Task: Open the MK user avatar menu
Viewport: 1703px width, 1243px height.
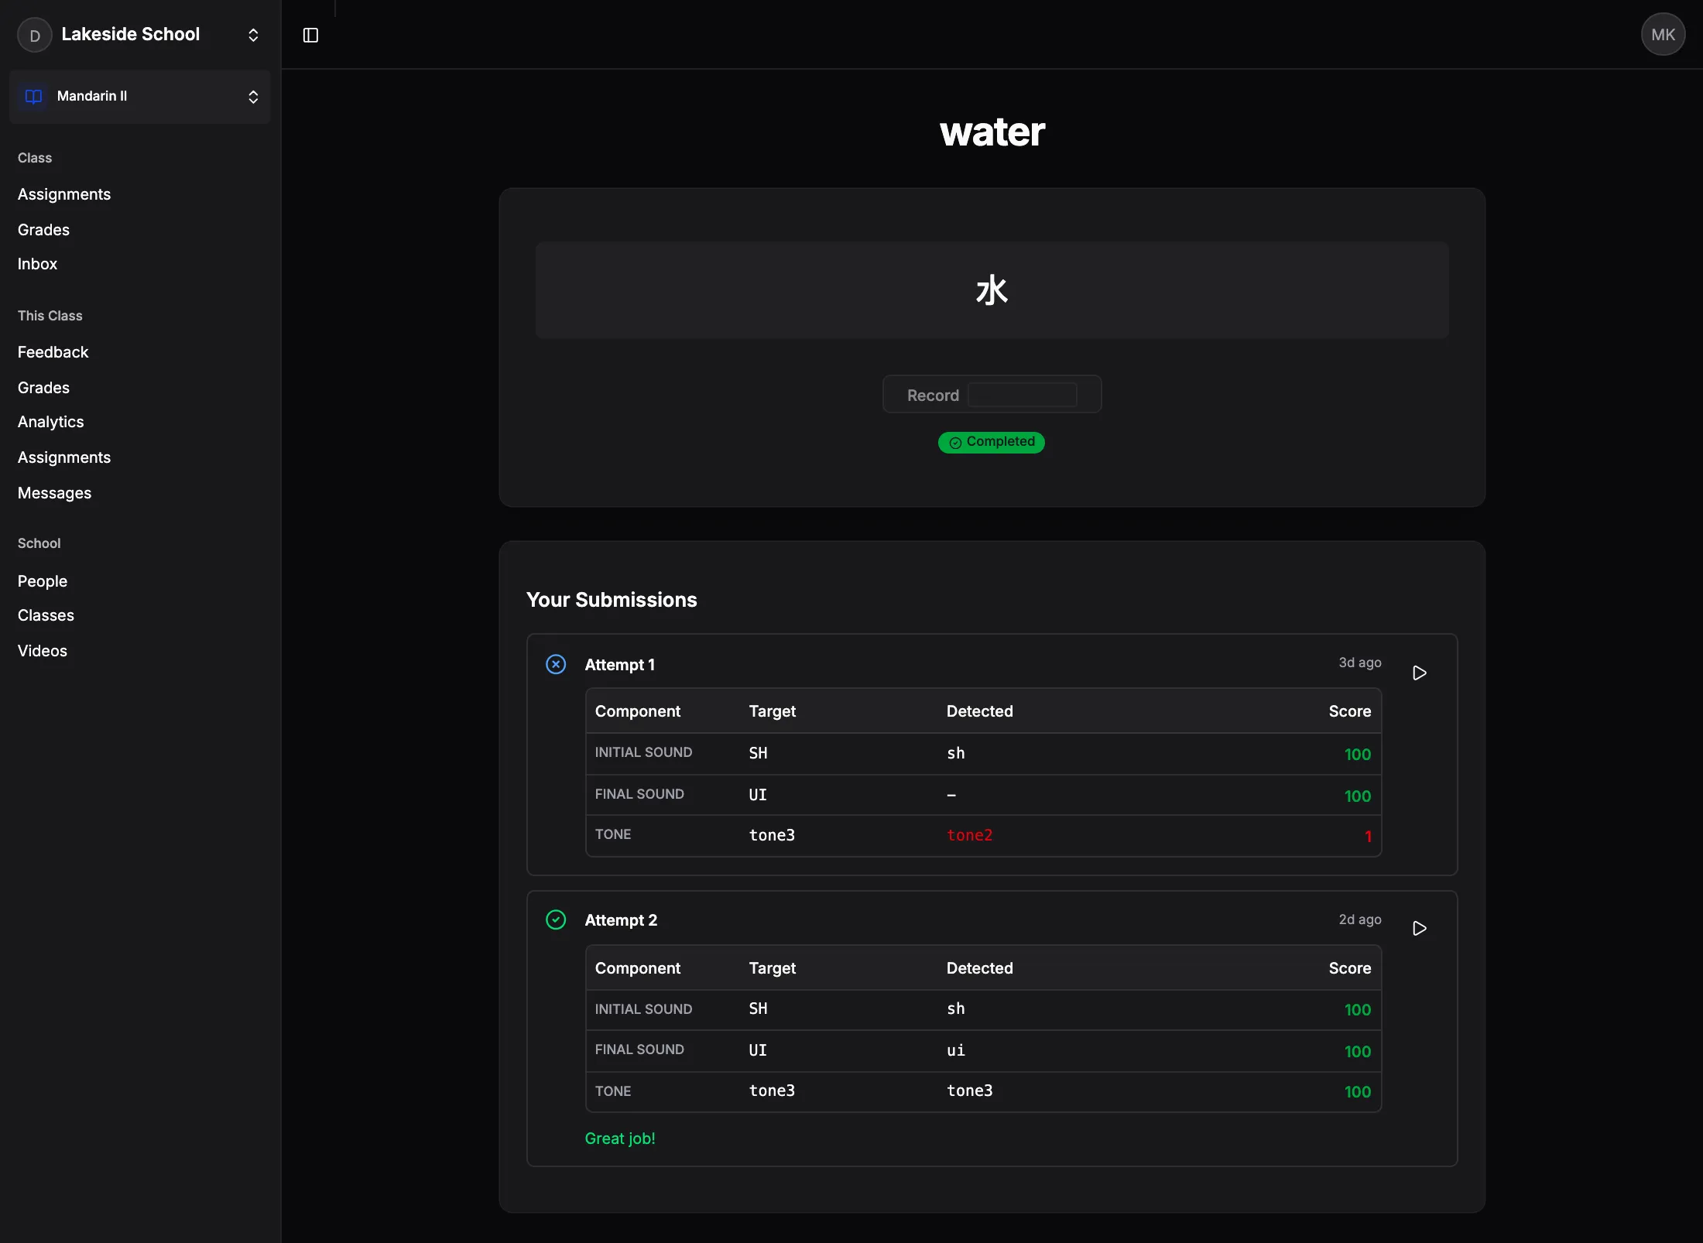Action: [1663, 34]
